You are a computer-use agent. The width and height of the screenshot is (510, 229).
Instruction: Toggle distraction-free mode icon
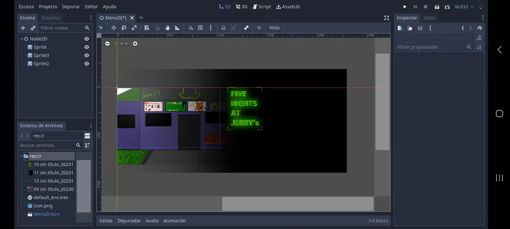point(386,18)
